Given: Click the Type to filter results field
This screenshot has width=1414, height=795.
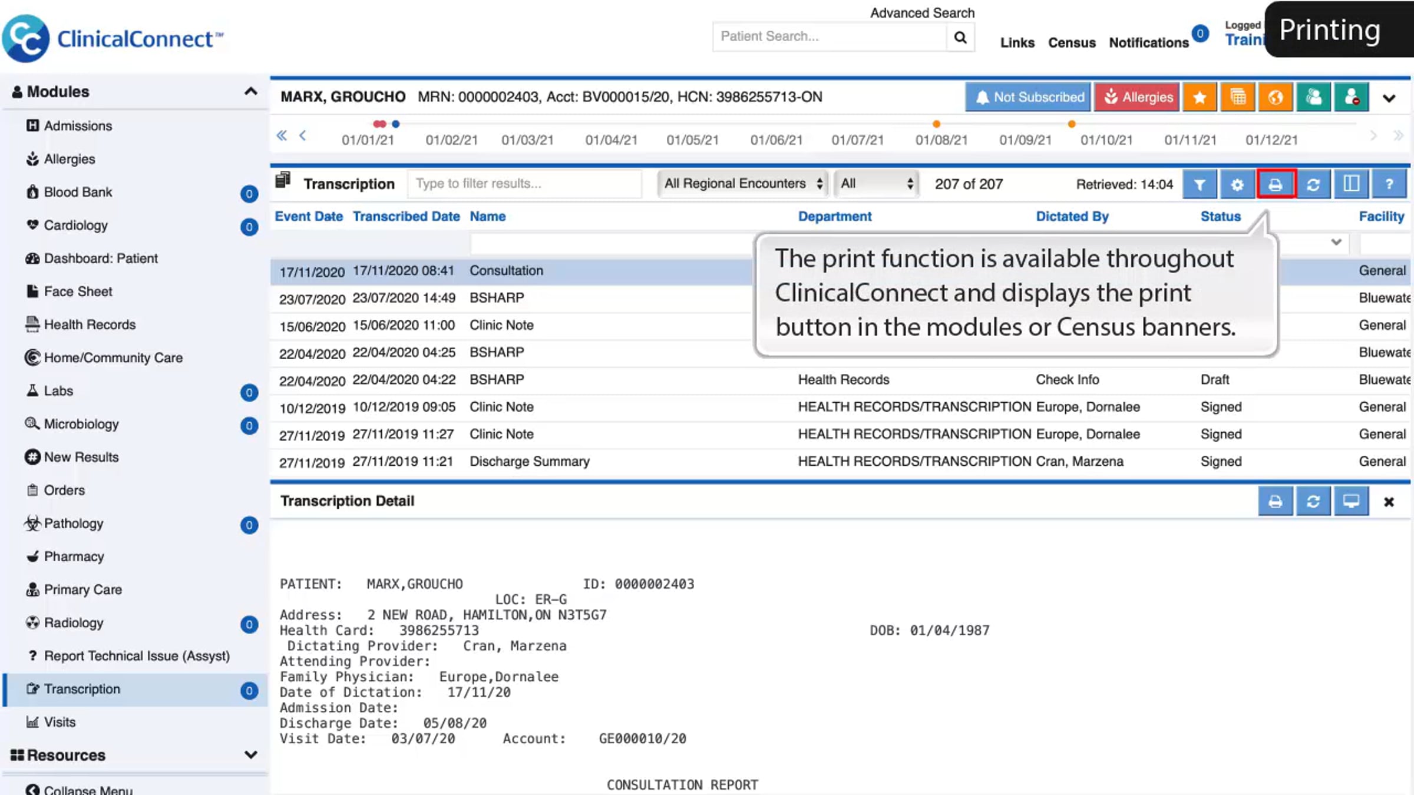Looking at the screenshot, I should tap(524, 184).
